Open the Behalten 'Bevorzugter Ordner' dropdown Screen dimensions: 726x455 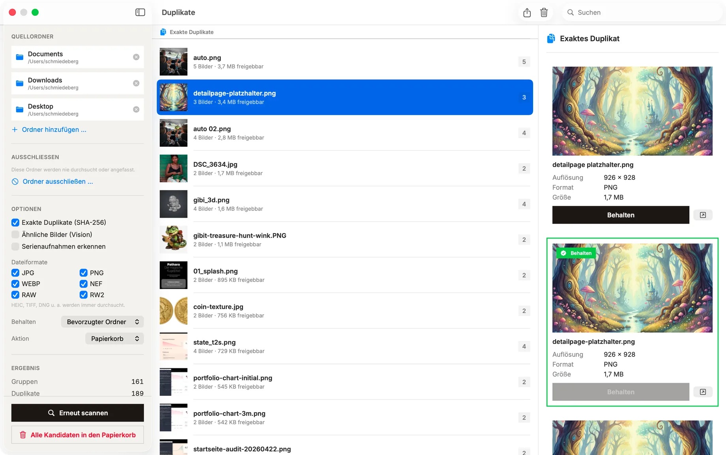click(x=103, y=322)
